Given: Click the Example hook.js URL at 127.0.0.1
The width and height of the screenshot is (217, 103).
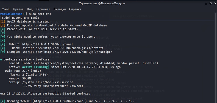Looking at the screenshot, I should pos(70,52).
